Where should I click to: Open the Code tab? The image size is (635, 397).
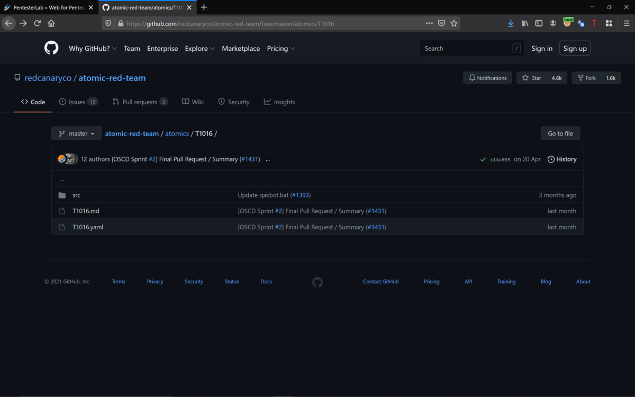(33, 102)
